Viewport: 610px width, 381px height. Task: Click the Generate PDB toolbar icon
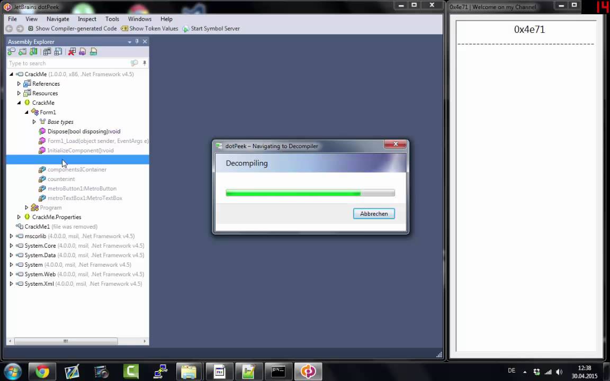coord(93,52)
